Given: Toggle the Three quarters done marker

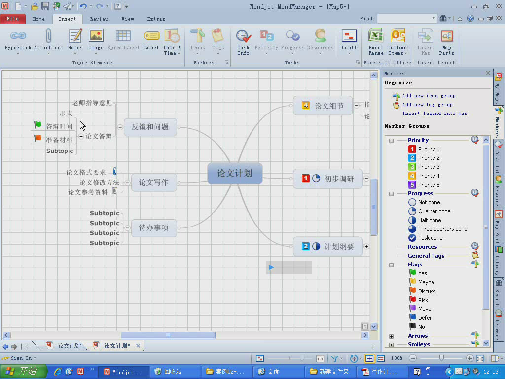Looking at the screenshot, I should (x=437, y=229).
